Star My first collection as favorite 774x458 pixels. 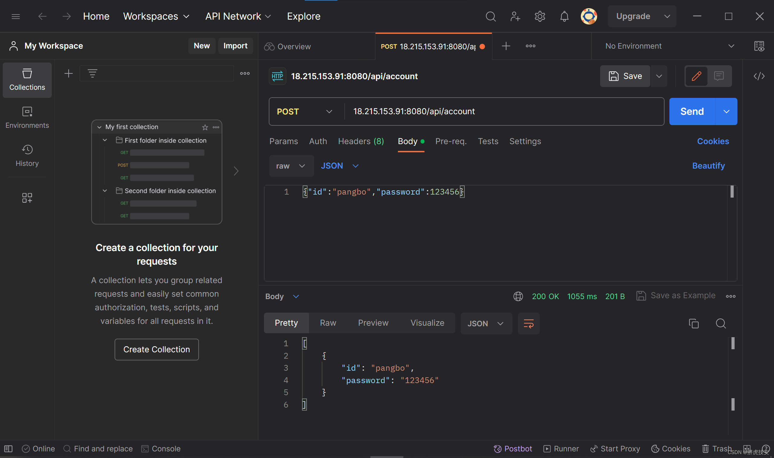click(205, 127)
